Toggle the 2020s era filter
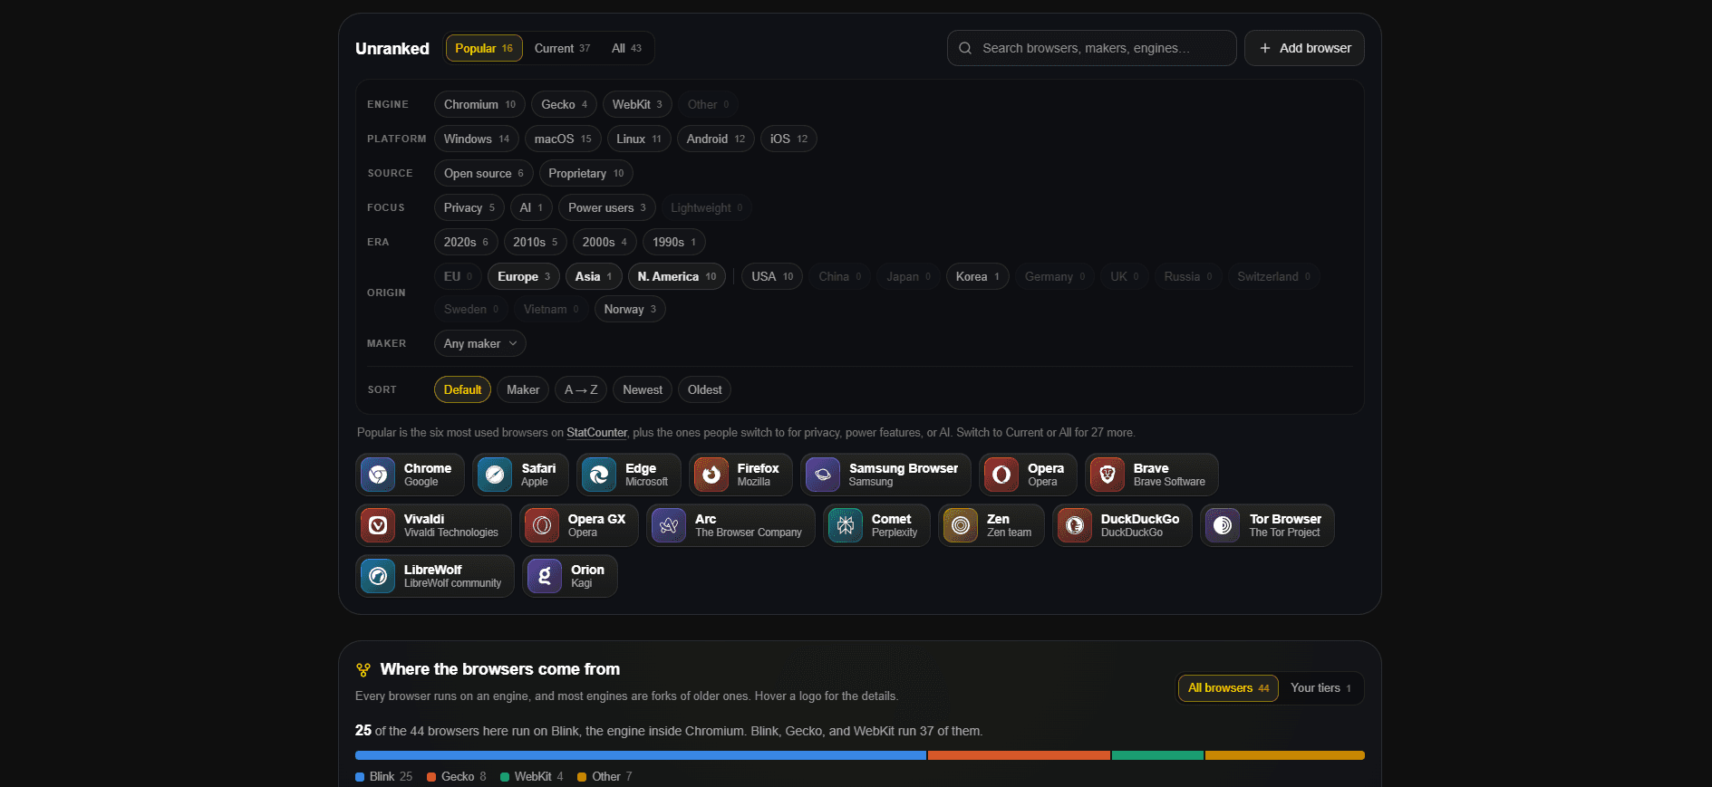The image size is (1712, 787). tap(466, 242)
